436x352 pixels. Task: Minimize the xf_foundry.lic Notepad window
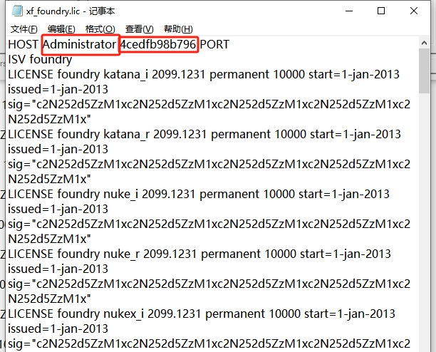pos(349,11)
